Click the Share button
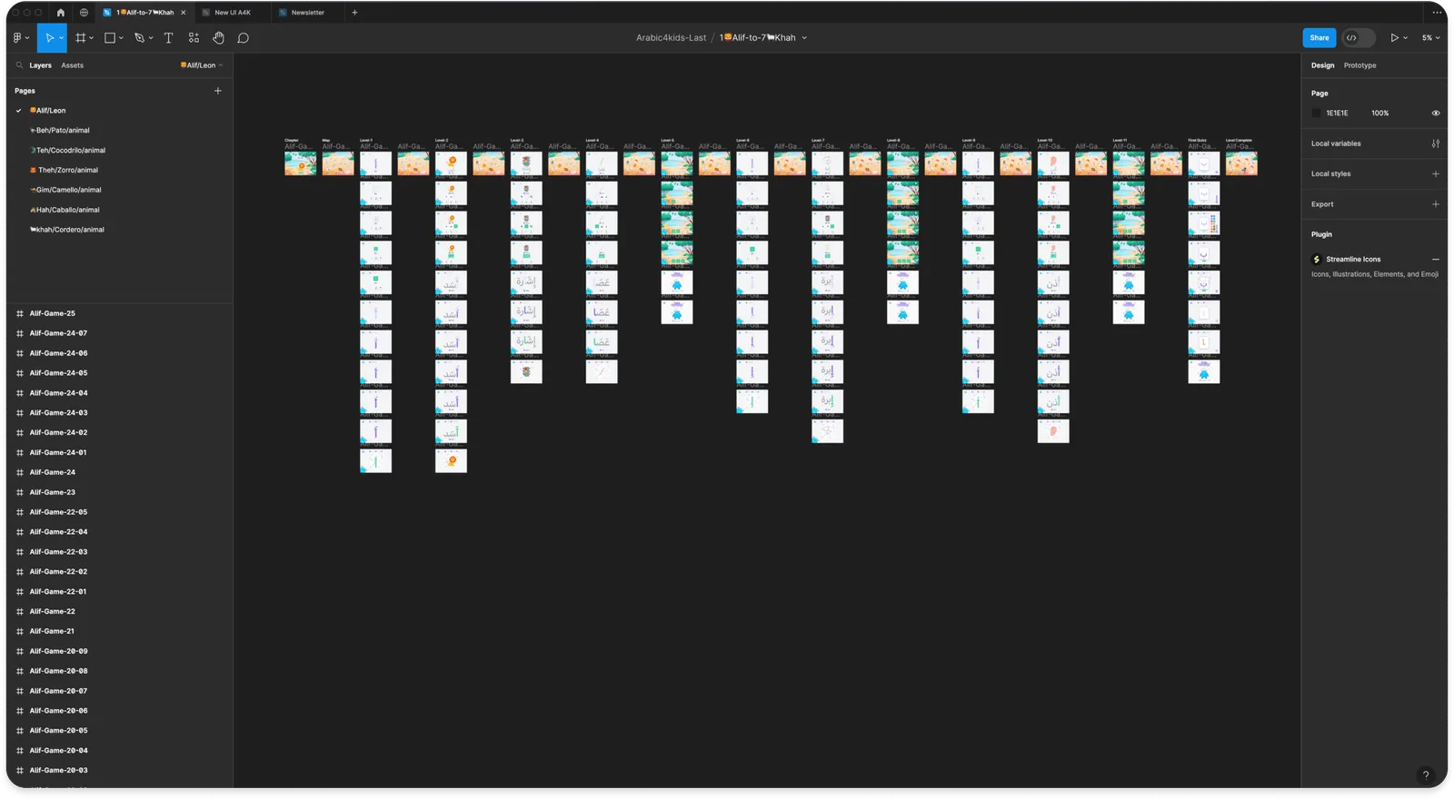Screen dimensions: 1454x799 (1319, 38)
